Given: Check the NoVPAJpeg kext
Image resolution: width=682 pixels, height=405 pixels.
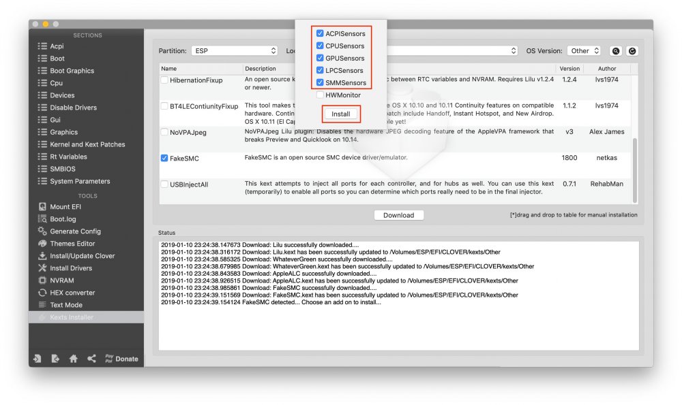Looking at the screenshot, I should click(164, 132).
